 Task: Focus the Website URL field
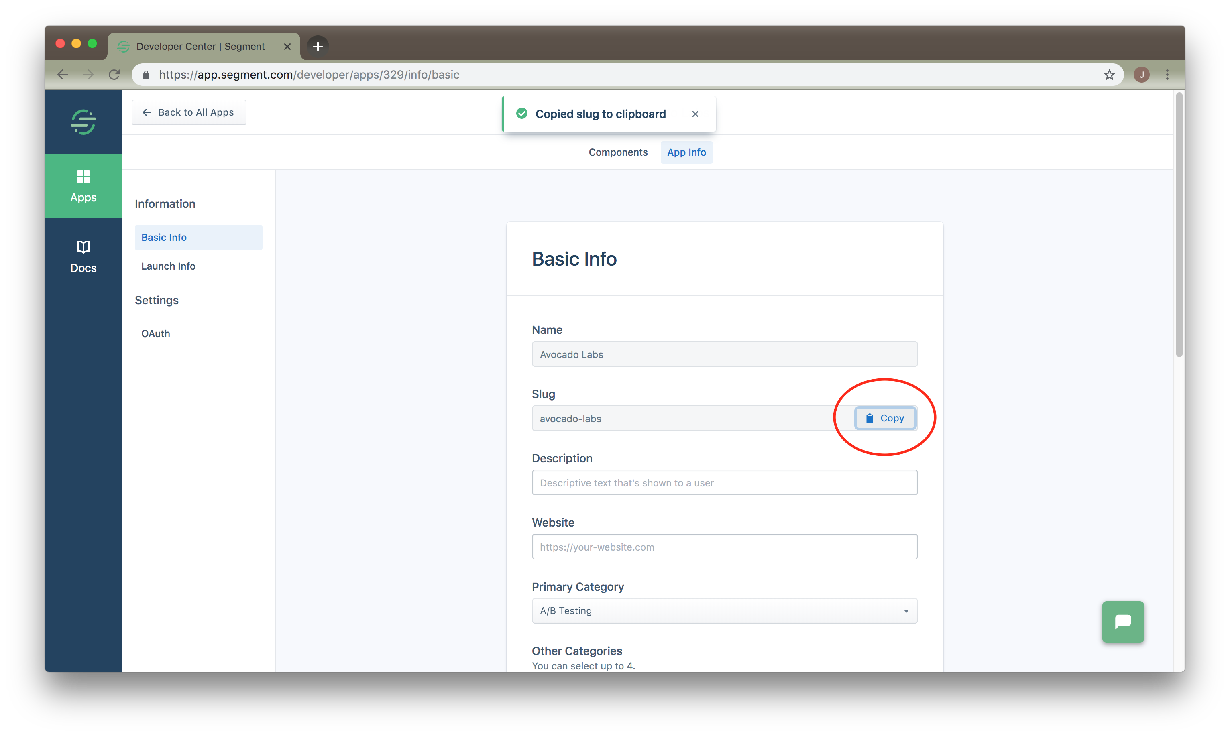[724, 547]
